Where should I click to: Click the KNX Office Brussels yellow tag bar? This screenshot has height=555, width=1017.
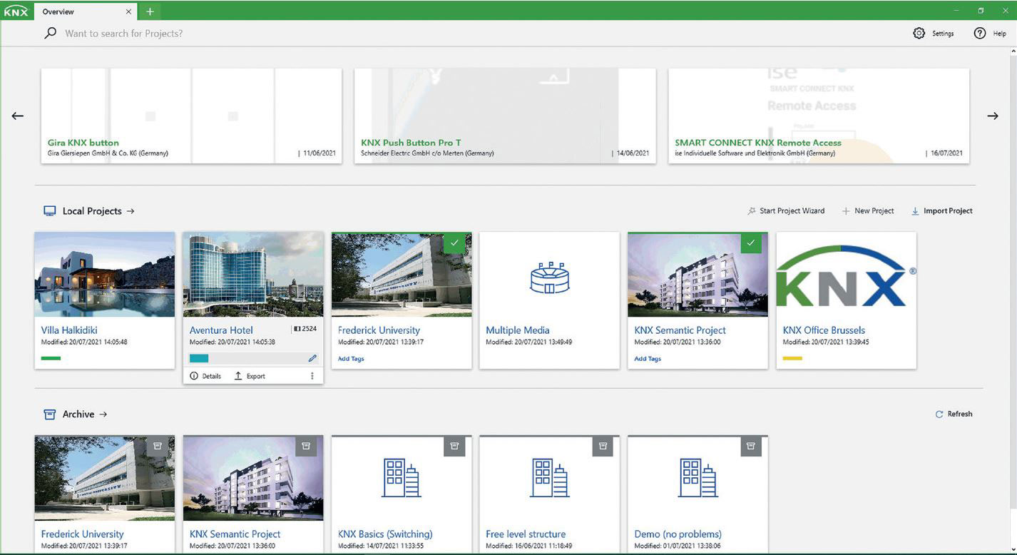pos(792,358)
